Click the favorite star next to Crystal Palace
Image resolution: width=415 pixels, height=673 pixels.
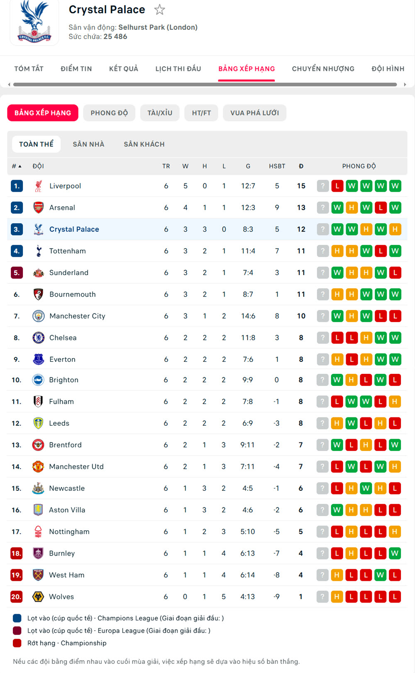pos(160,10)
